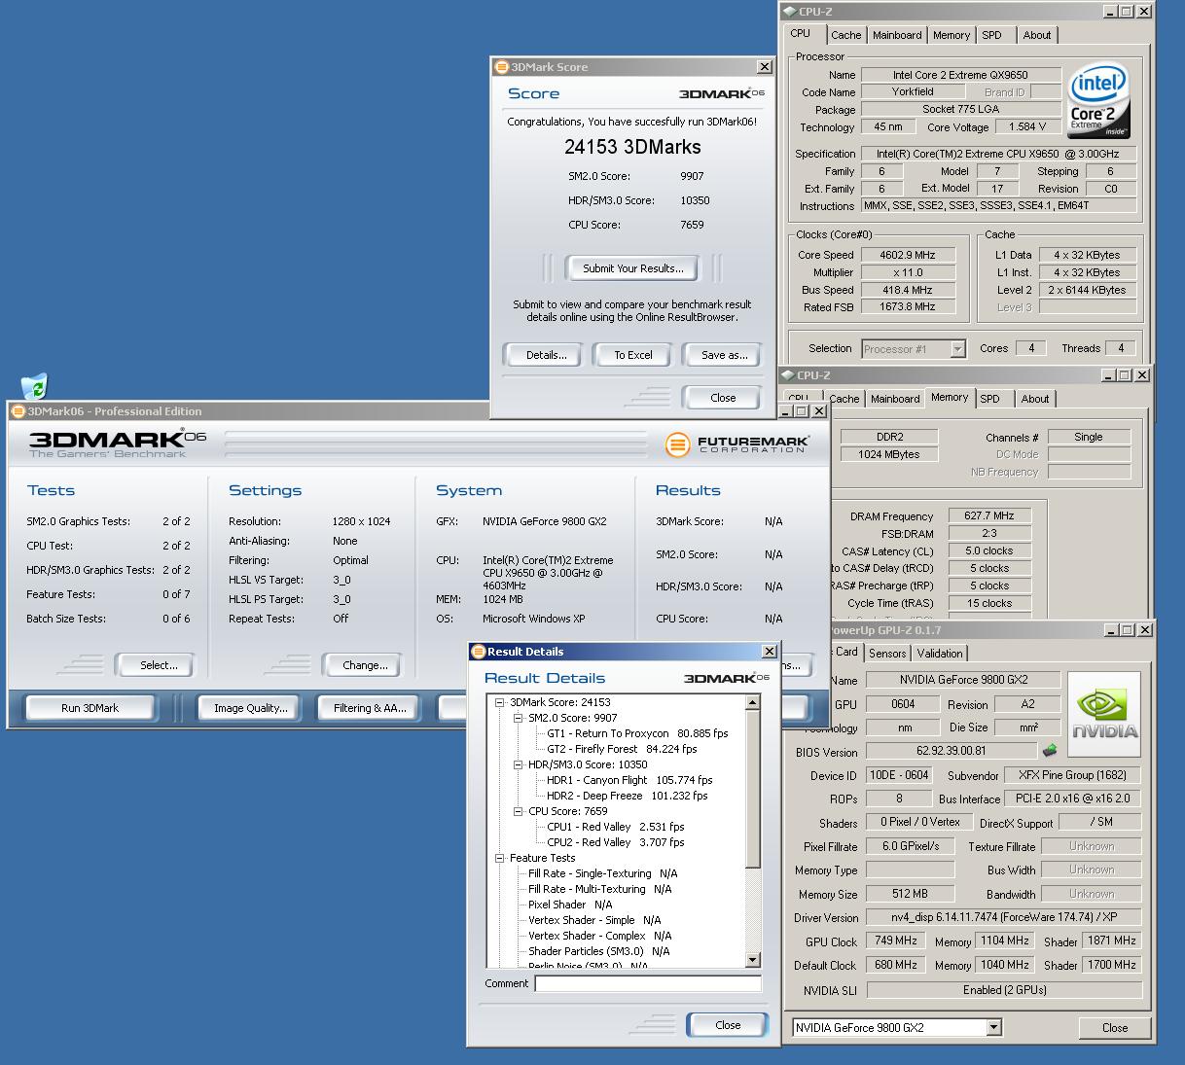Select Shader Particles (SM3.0) row
This screenshot has height=1065, width=1185.
click(x=599, y=951)
